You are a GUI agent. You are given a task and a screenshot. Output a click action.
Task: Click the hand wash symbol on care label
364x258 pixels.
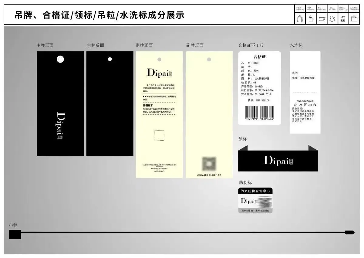click(295, 105)
